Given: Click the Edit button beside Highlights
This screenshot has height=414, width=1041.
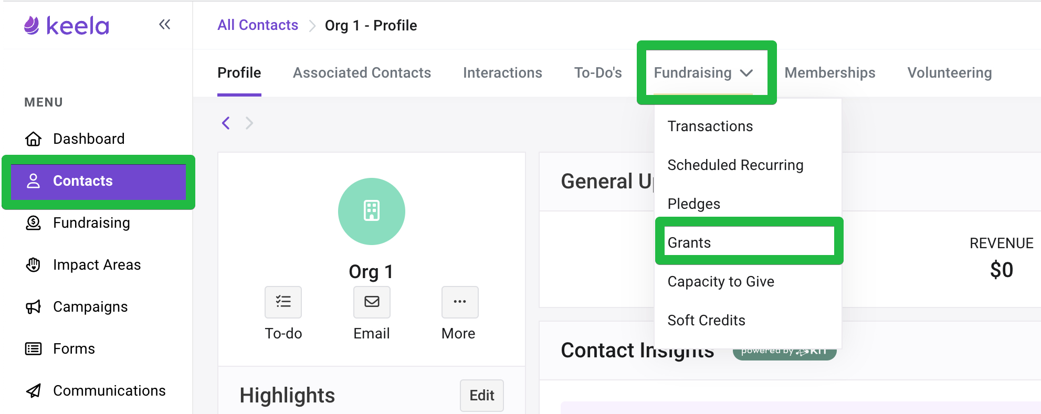Looking at the screenshot, I should pos(482,395).
